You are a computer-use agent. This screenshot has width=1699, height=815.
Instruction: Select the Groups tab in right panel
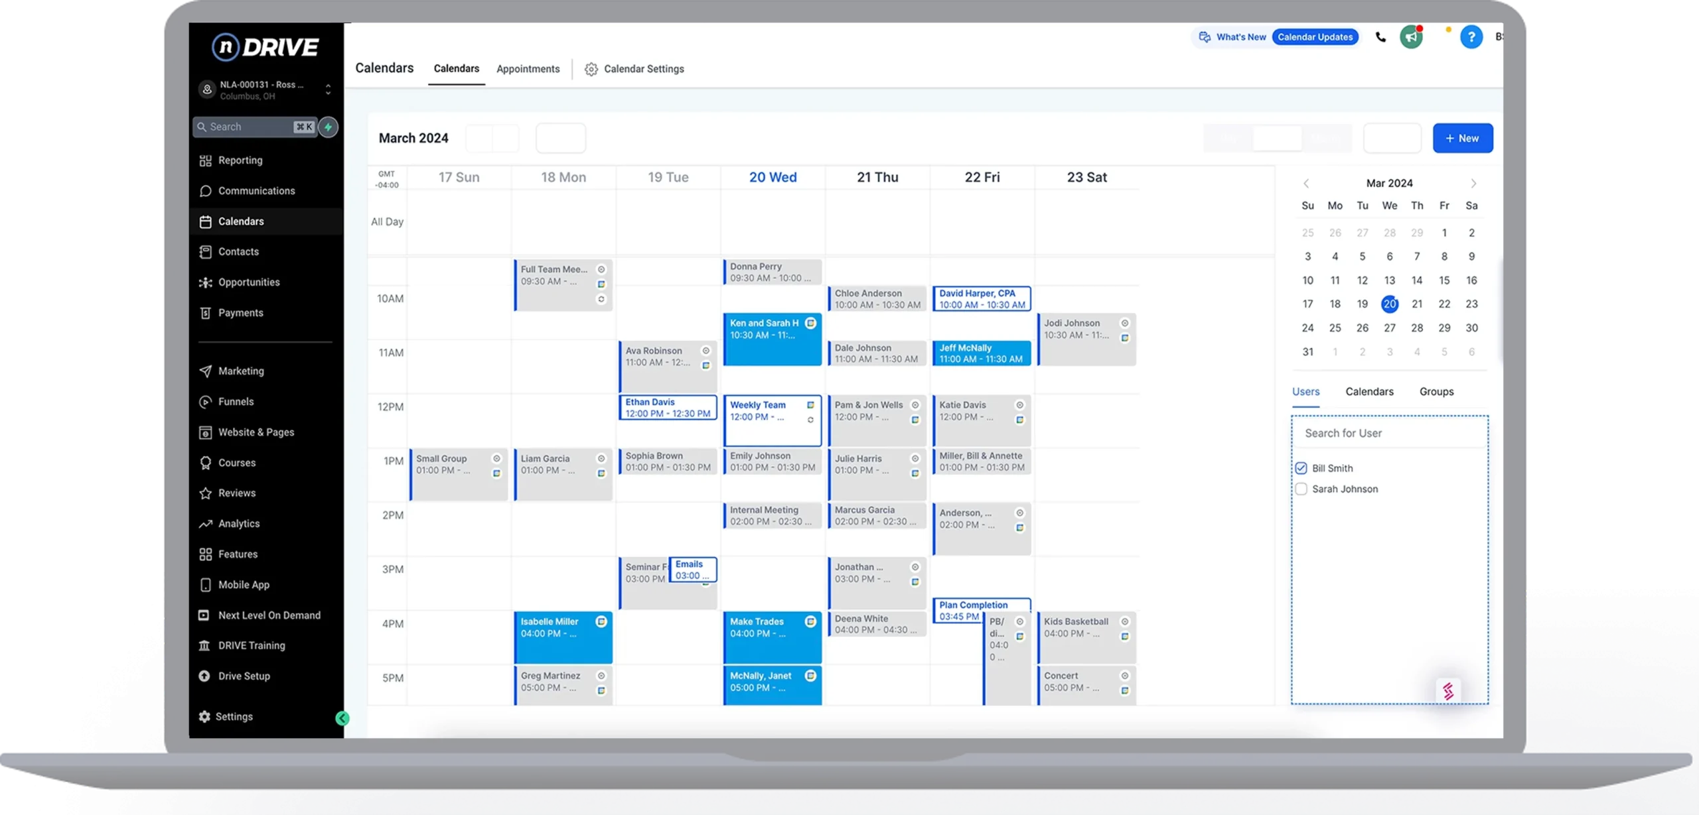click(1437, 392)
